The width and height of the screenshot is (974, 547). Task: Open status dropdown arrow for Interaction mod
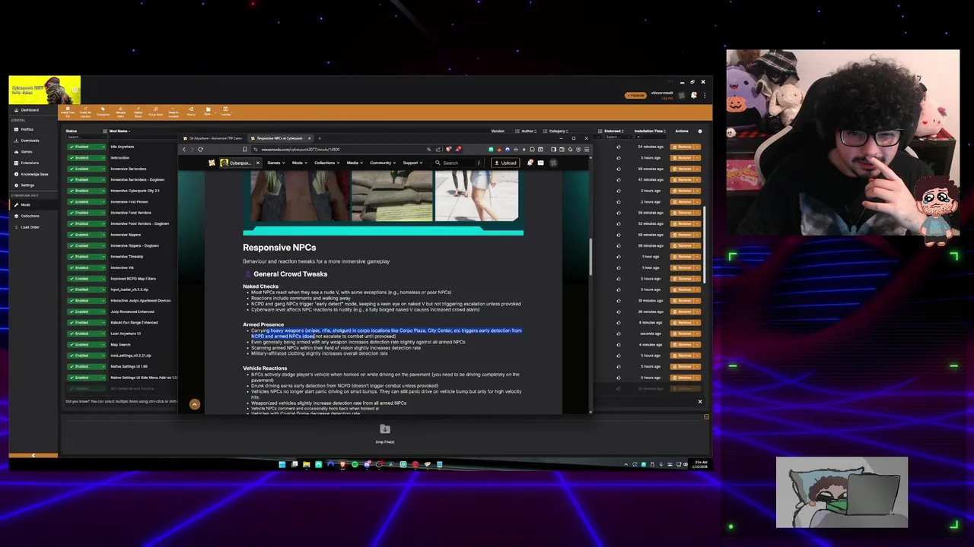[x=103, y=158]
